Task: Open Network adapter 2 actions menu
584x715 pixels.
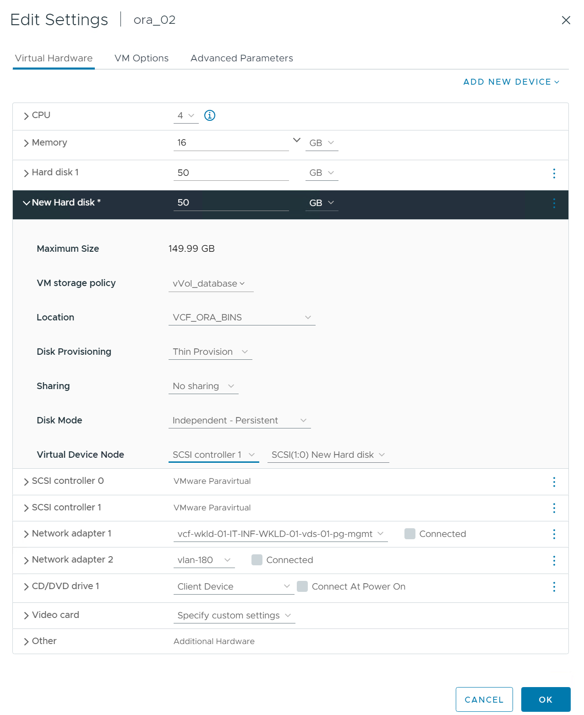Action: [x=554, y=560]
